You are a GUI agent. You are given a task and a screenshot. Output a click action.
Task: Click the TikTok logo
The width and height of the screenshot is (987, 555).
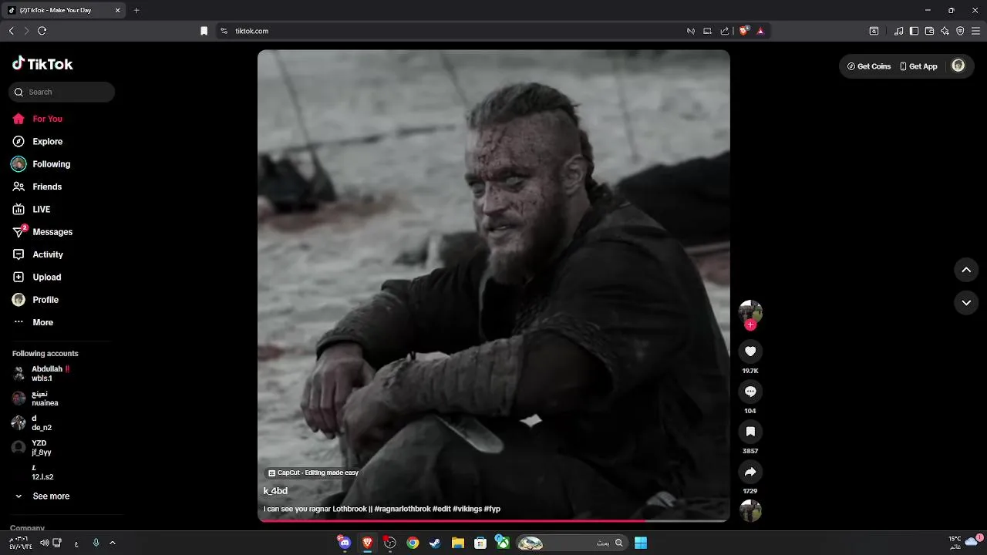pyautogui.click(x=42, y=64)
